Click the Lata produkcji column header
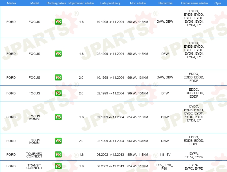Image resolution: width=227 pixels, height=172 pixels. click(x=110, y=3)
